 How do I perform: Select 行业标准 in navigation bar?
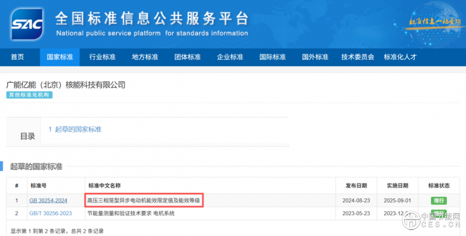[102, 57]
